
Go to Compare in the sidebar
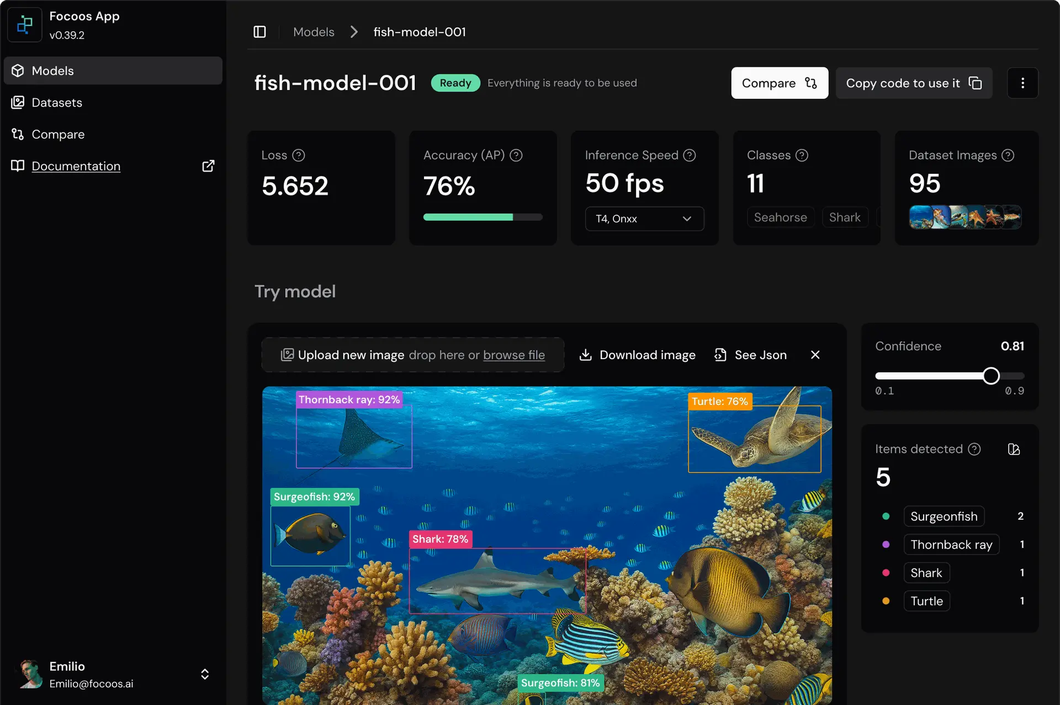(58, 135)
